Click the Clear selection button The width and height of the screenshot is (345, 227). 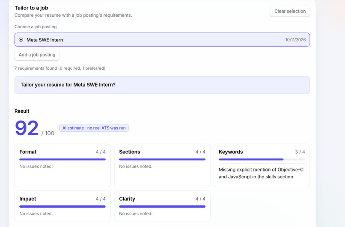pyautogui.click(x=290, y=11)
